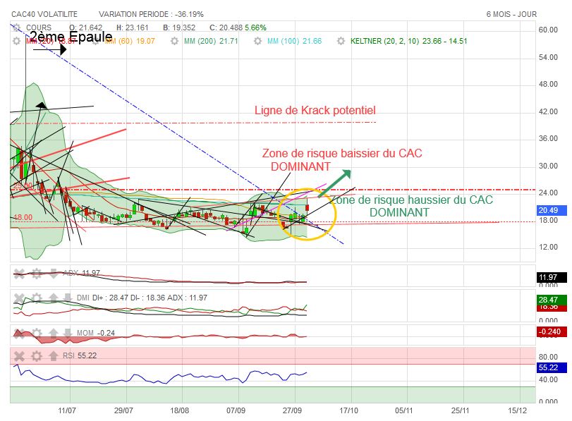The height and width of the screenshot is (421, 572).
Task: Remove the ADX indicator panel
Action: (x=19, y=273)
